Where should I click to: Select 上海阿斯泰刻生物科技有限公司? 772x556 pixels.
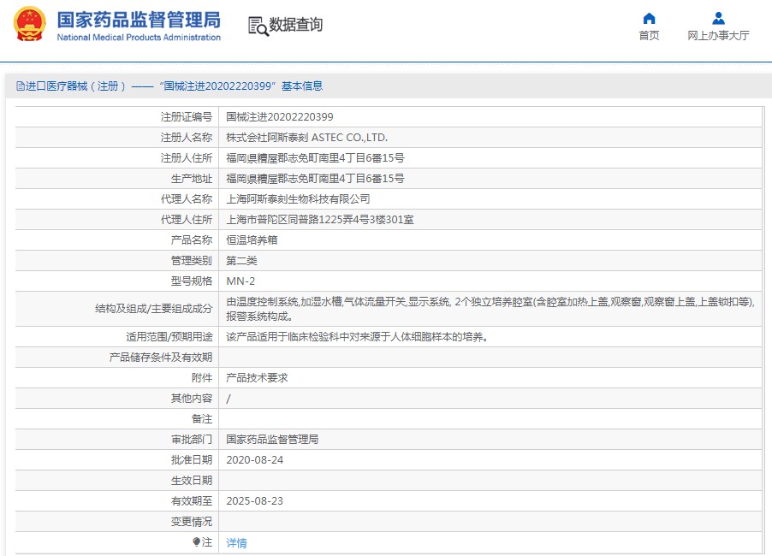pos(298,198)
